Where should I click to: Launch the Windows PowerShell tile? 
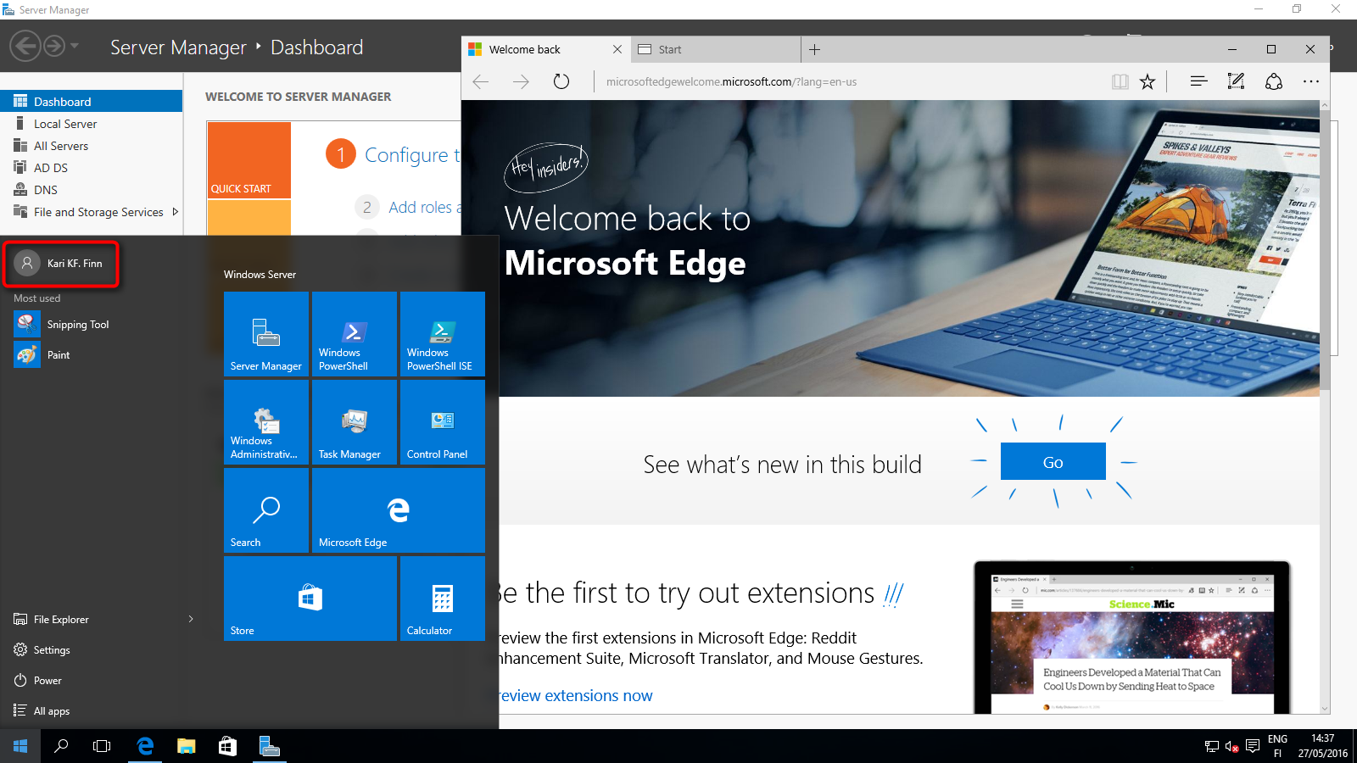click(355, 334)
